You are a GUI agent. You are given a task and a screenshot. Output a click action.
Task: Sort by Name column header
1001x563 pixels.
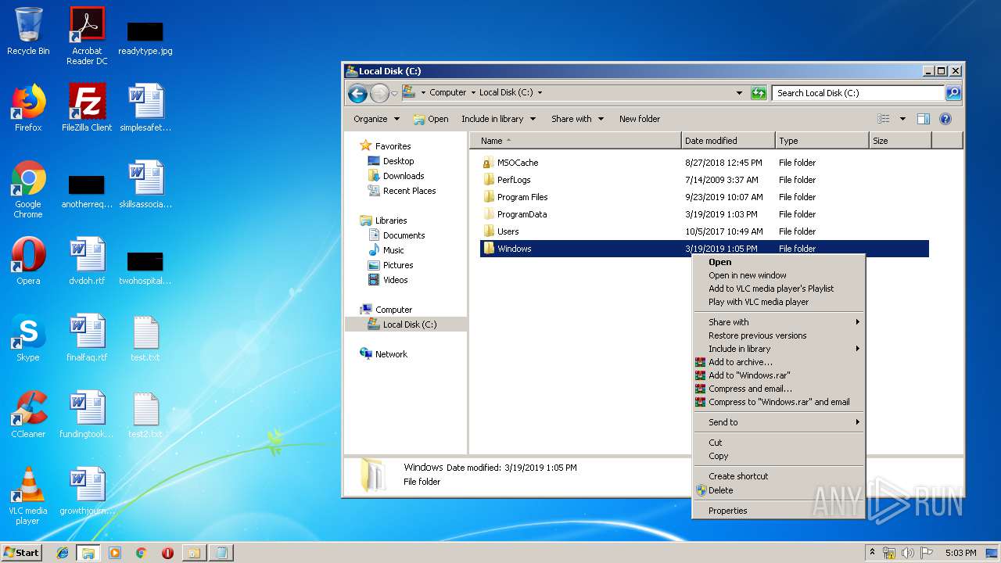click(x=576, y=141)
